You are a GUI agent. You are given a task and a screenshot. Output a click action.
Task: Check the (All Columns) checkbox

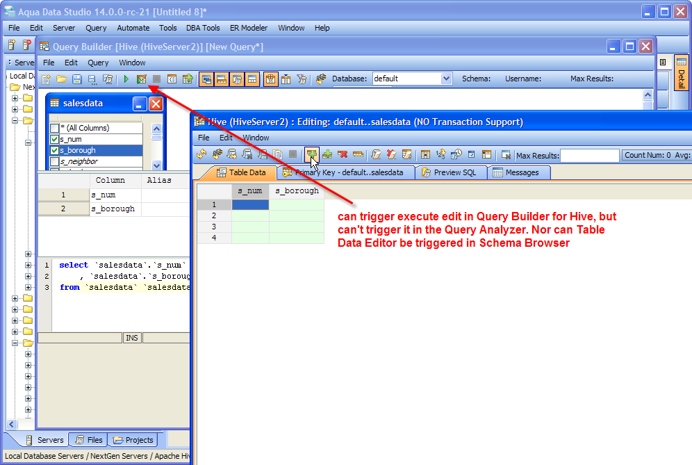click(x=55, y=128)
